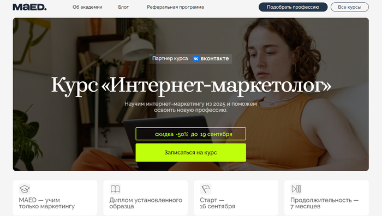
Task: Click Записаться на курс button
Action: coord(191,153)
